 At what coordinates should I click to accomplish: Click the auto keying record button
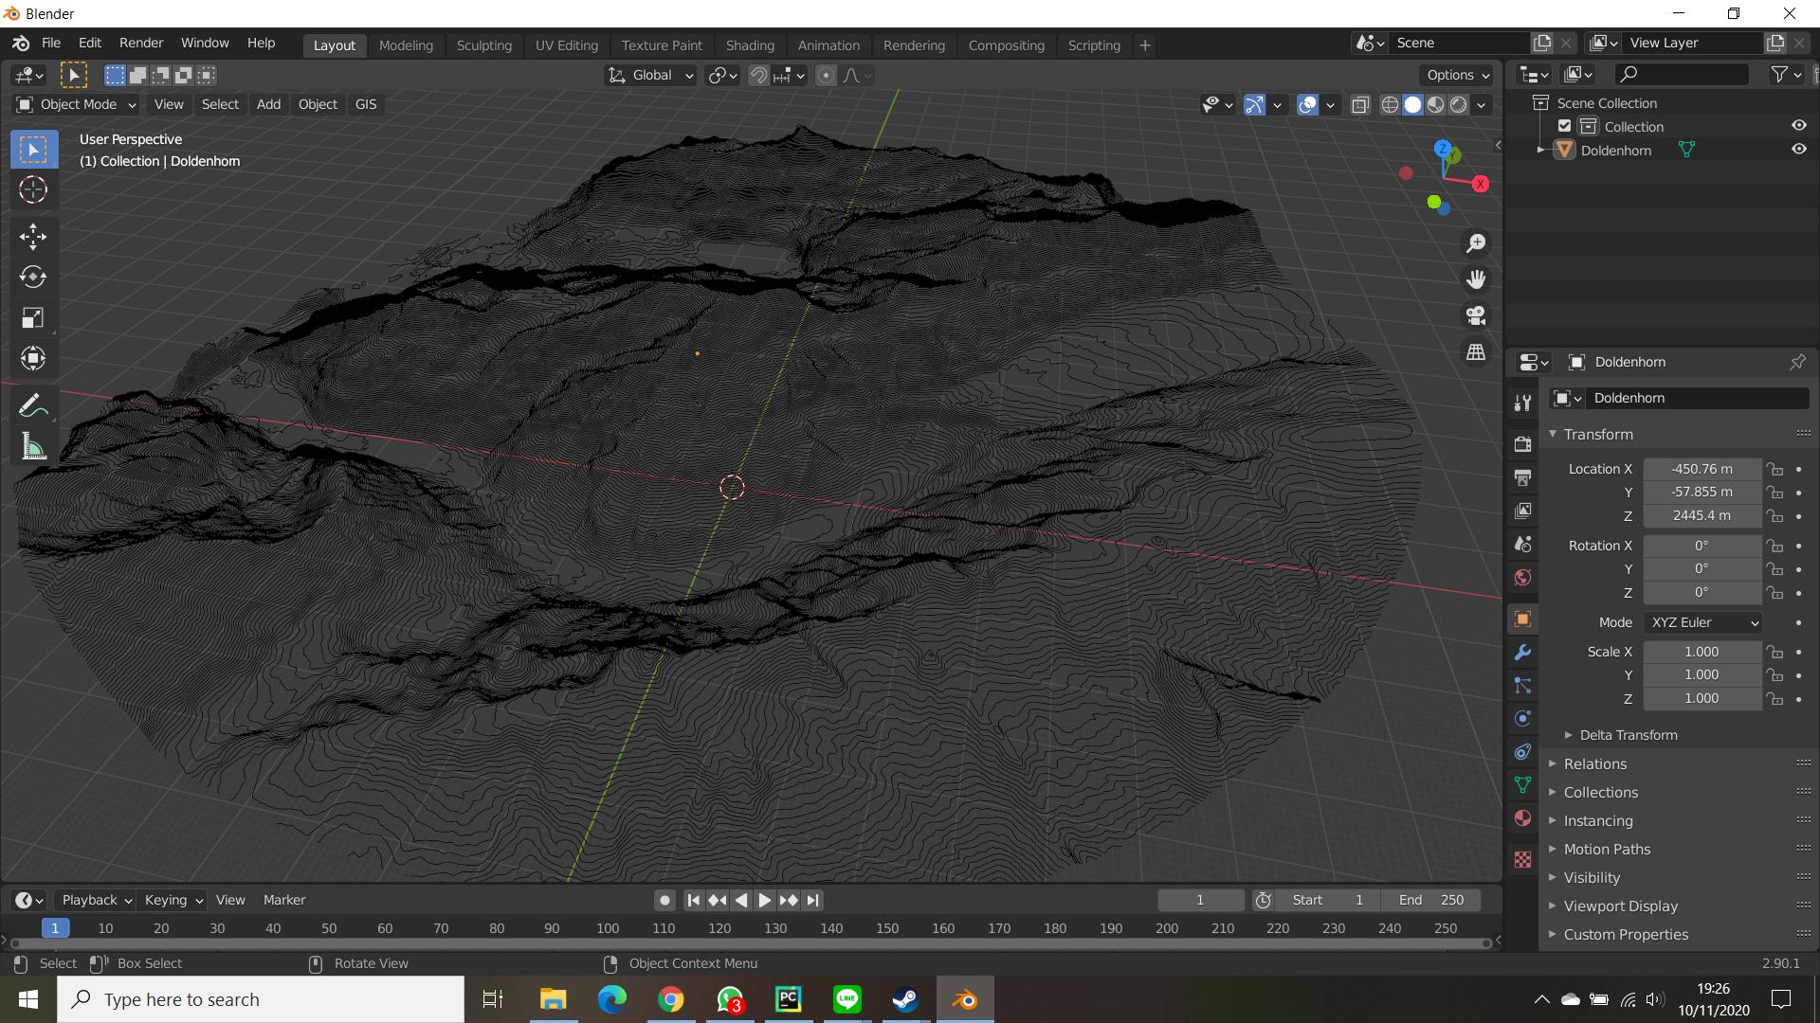pyautogui.click(x=665, y=900)
